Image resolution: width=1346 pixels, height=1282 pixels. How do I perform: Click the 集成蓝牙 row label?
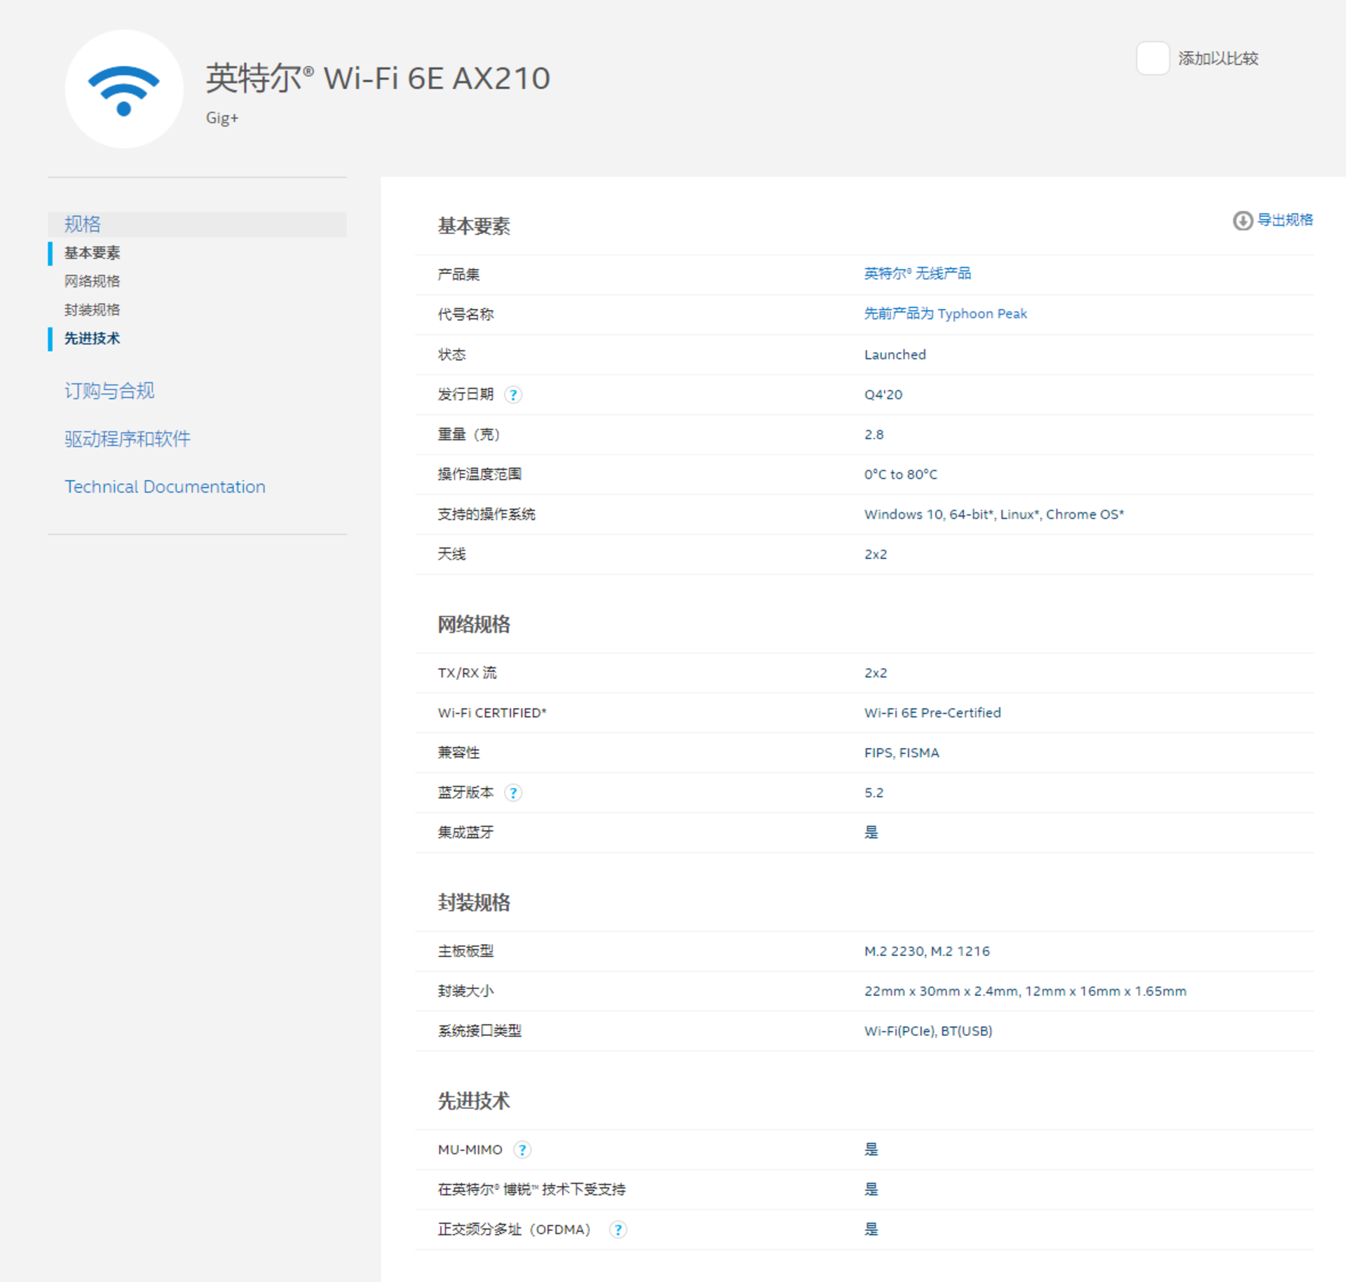coord(465,833)
